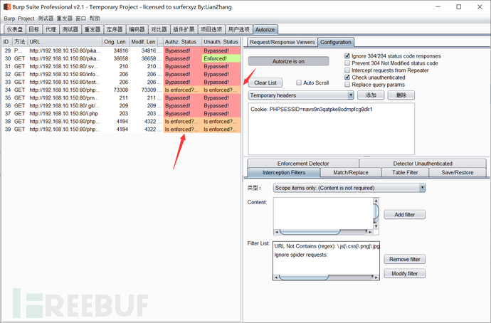Select request row with ID 34
Screen dimensions: 491x323
click(x=121, y=90)
